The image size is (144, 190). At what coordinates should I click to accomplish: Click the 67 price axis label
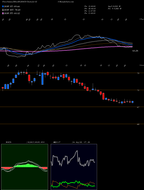tap(138, 107)
